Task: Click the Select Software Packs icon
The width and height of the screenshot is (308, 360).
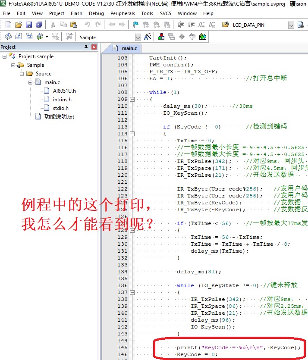Action: (x=192, y=37)
